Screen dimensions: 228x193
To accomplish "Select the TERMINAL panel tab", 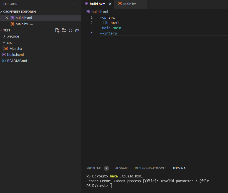I will 180,168.
